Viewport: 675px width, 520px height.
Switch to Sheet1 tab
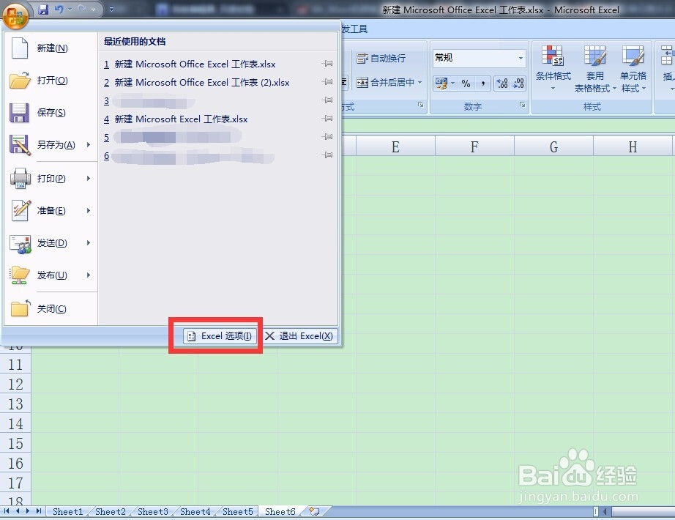click(x=67, y=511)
